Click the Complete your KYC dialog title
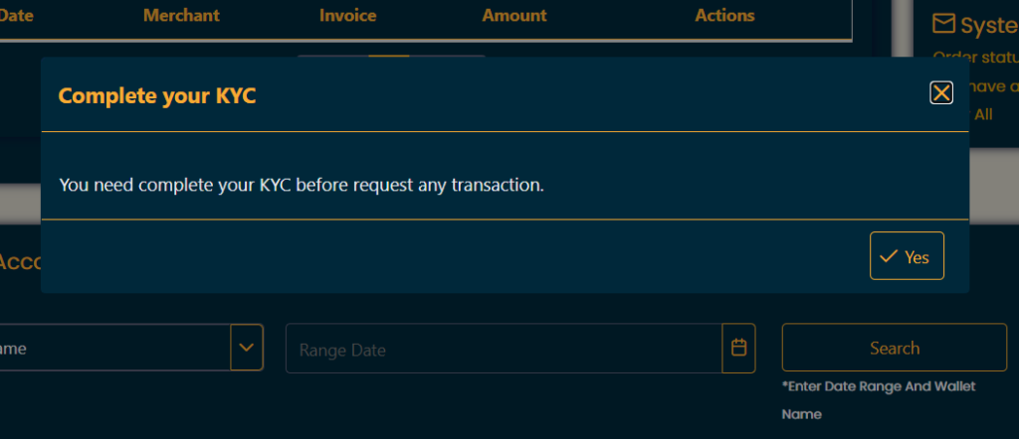The width and height of the screenshot is (1019, 439). pos(157,96)
